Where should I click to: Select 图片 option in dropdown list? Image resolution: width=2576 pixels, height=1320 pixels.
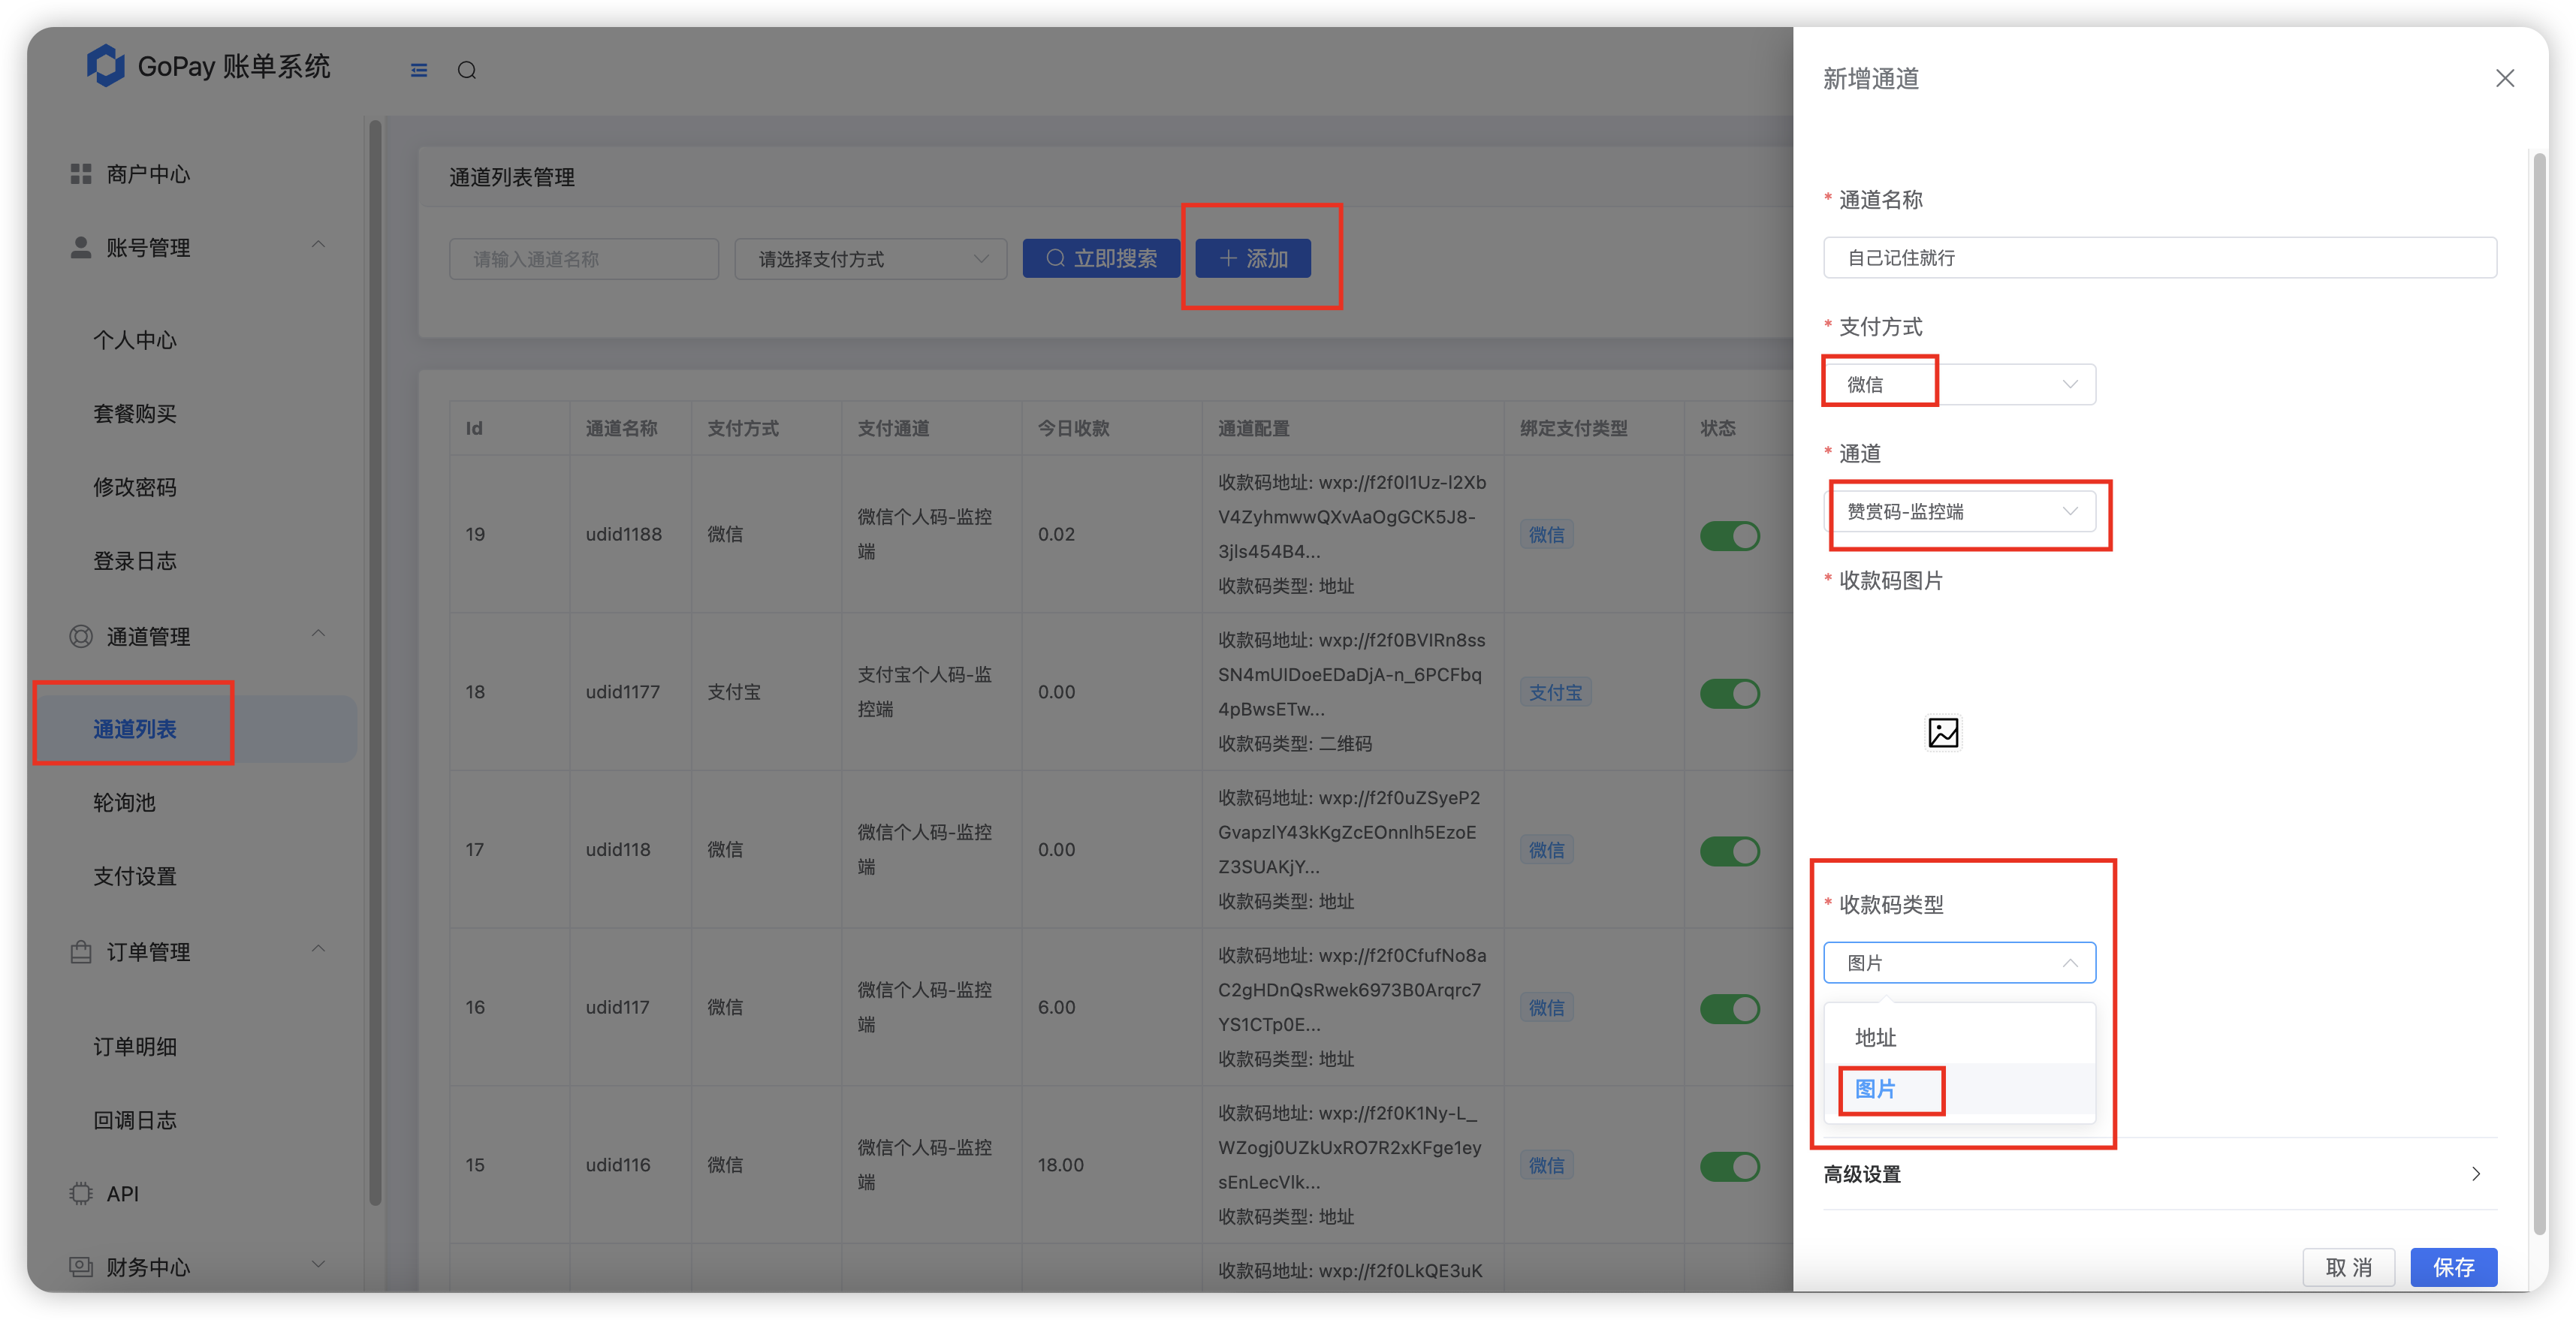click(1959, 1088)
